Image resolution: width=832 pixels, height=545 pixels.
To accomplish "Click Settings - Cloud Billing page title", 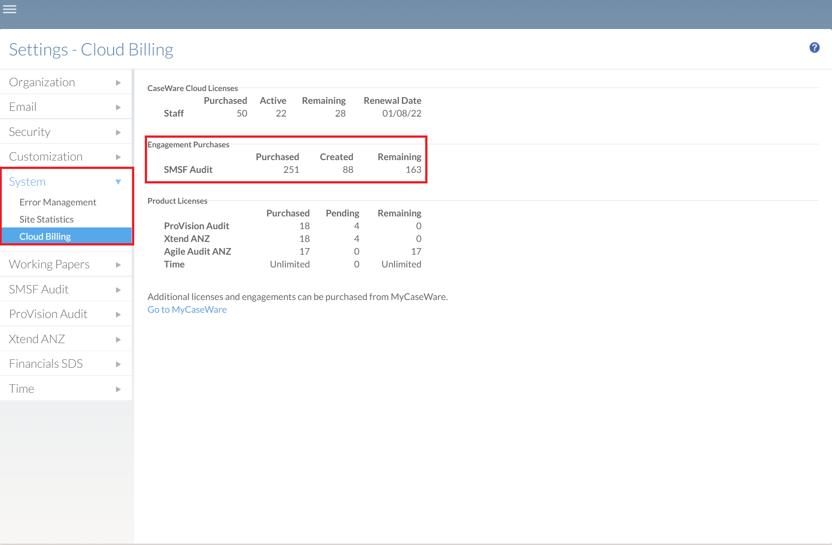I will 91,50.
